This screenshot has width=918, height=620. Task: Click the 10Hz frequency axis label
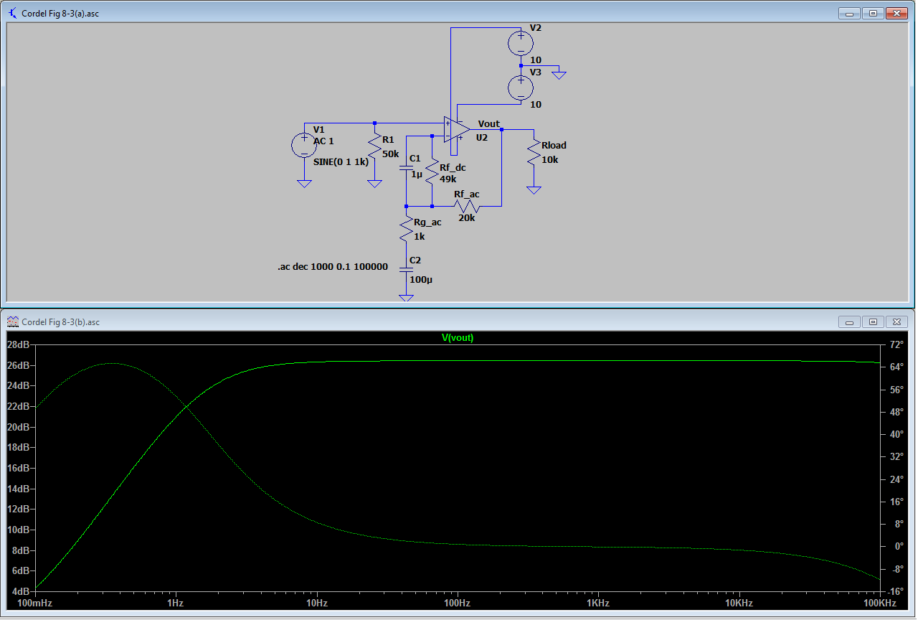point(317,604)
